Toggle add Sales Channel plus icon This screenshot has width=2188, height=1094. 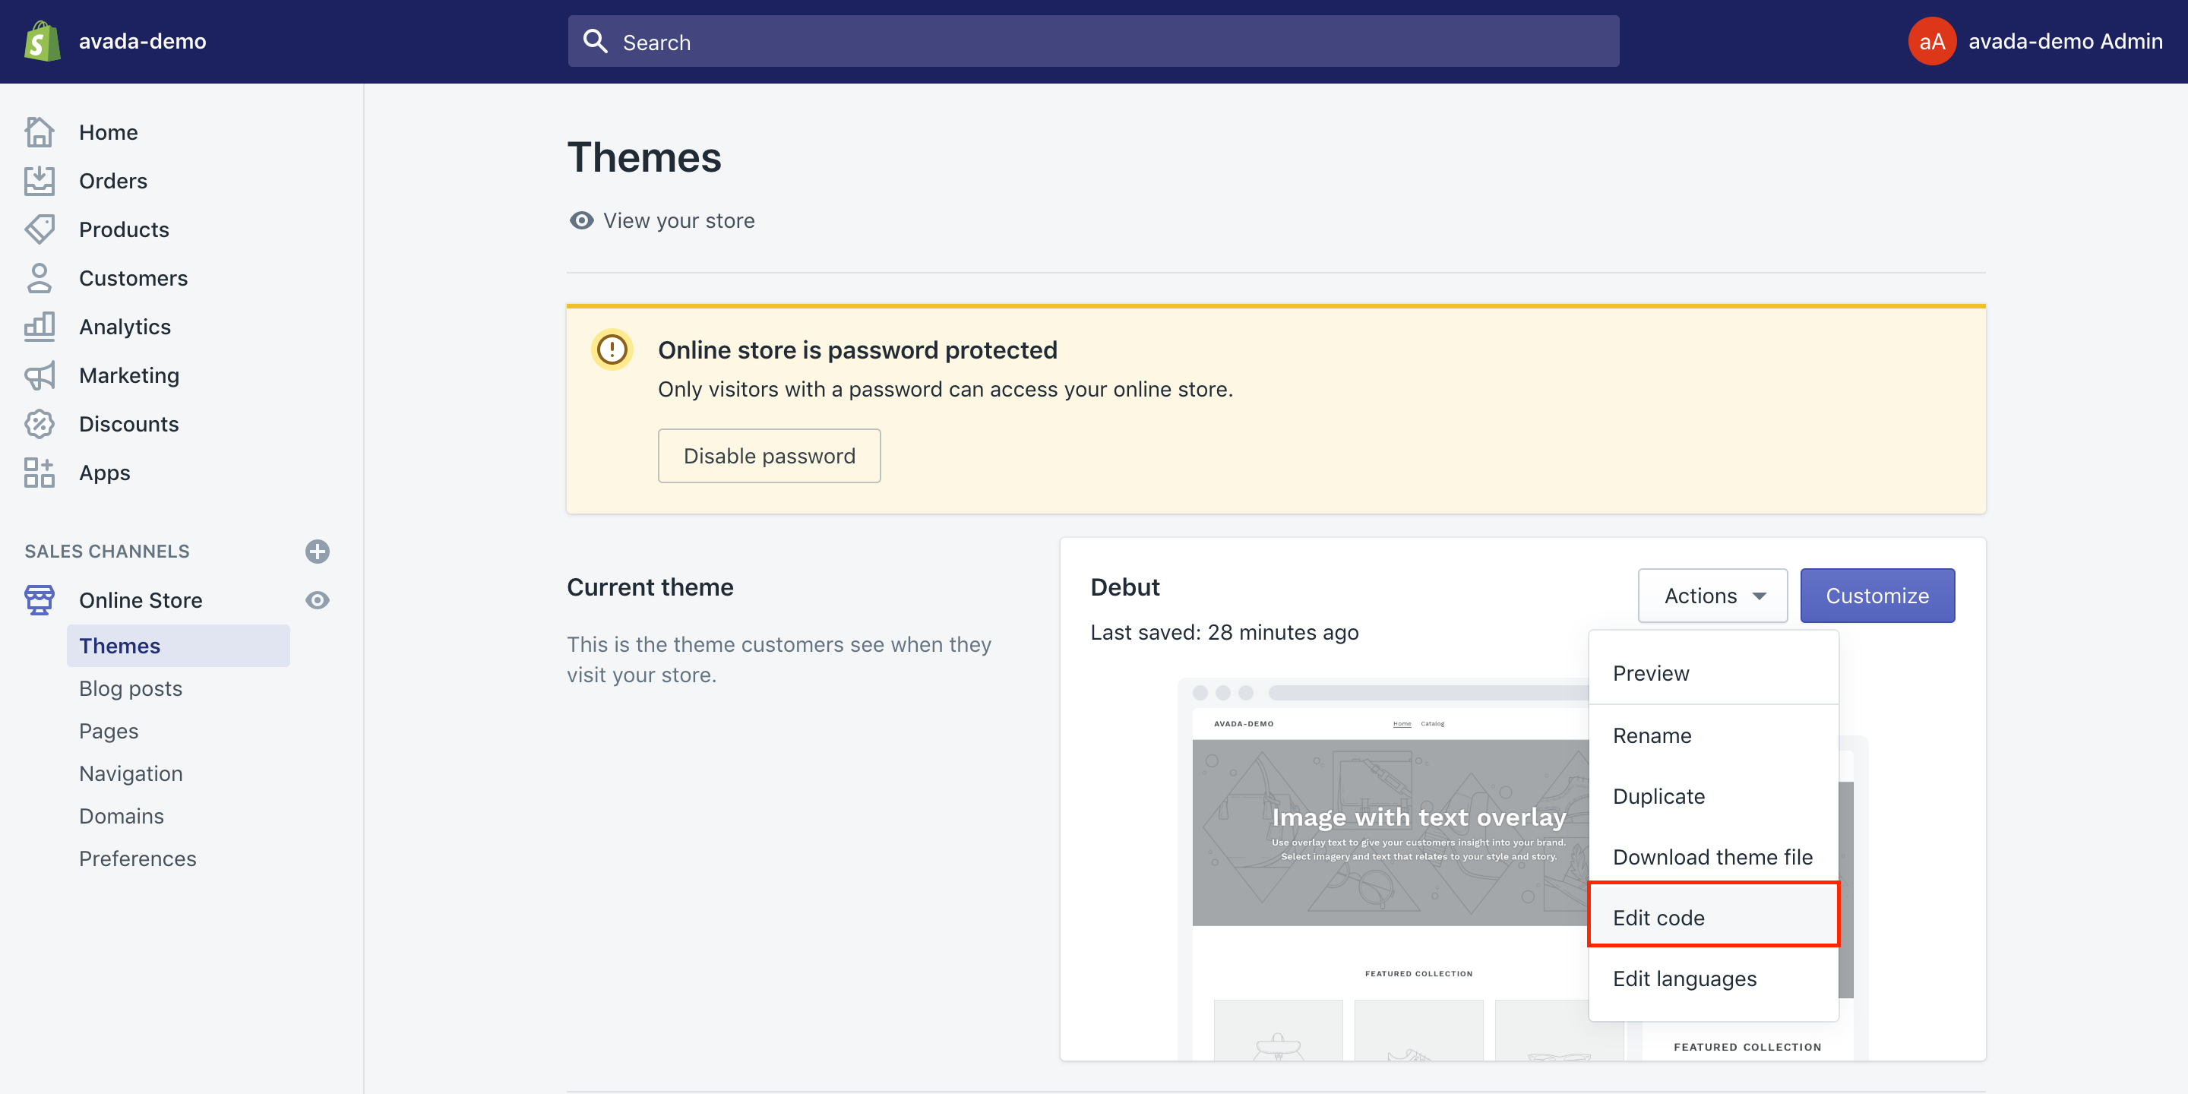(318, 549)
